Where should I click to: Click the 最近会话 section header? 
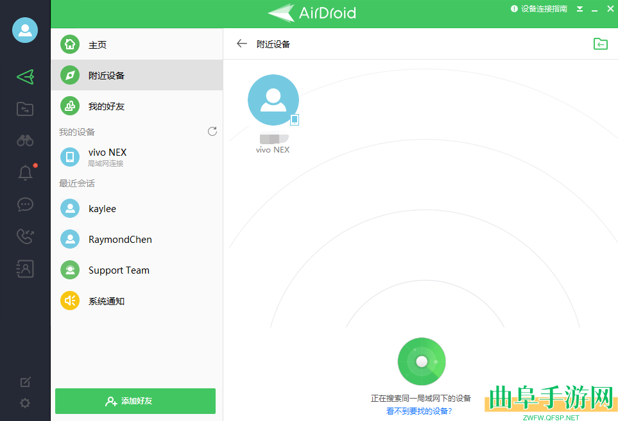[77, 183]
